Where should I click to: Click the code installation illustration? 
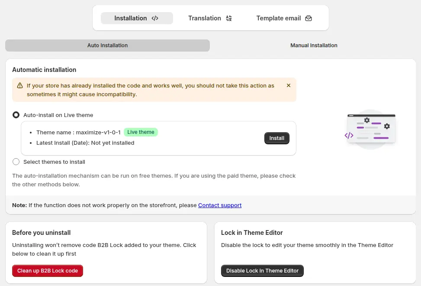pos(370,129)
